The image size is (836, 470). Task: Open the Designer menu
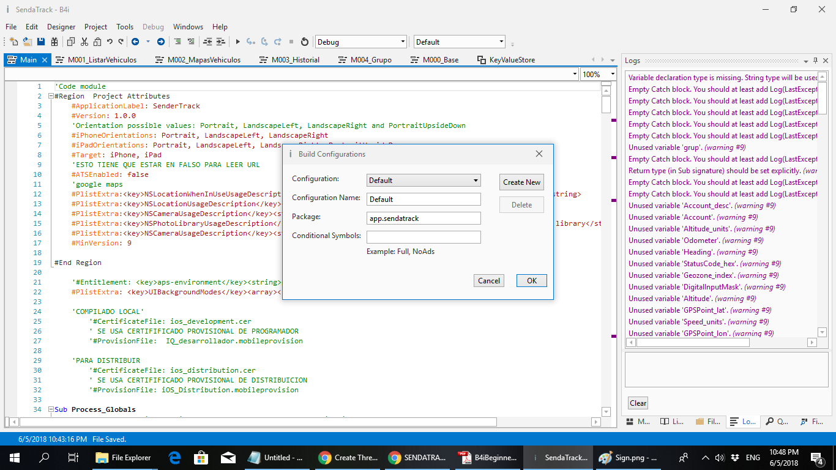(x=61, y=27)
